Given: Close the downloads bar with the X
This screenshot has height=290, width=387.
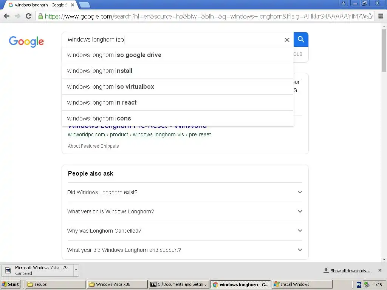Looking at the screenshot, I should 379,270.
